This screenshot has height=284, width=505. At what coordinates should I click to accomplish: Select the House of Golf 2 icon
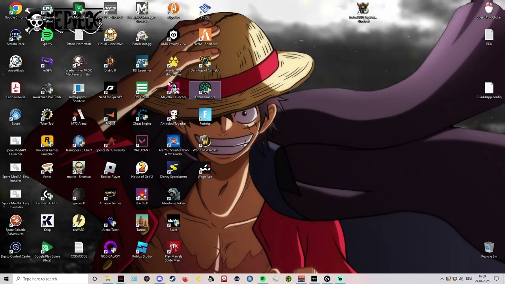142,169
